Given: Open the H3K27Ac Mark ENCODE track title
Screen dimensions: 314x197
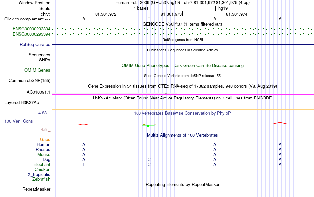Looking at the screenshot, I should coord(182,98).
